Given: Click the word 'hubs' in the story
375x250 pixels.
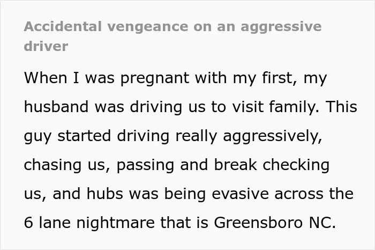Looking at the screenshot, I should (x=105, y=194).
